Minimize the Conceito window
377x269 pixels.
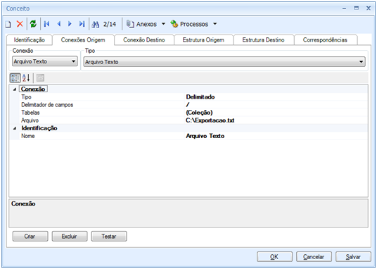click(x=345, y=8)
